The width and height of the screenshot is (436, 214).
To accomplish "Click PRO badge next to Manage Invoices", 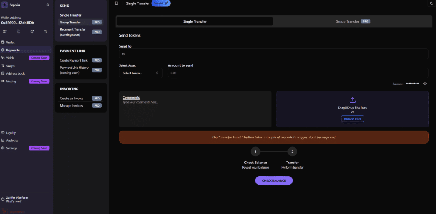I will pos(97,106).
